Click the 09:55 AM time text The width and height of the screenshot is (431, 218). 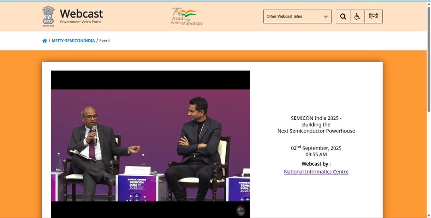pos(316,155)
